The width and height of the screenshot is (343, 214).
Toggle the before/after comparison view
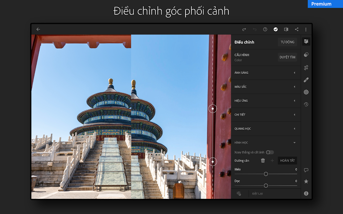coord(286,29)
